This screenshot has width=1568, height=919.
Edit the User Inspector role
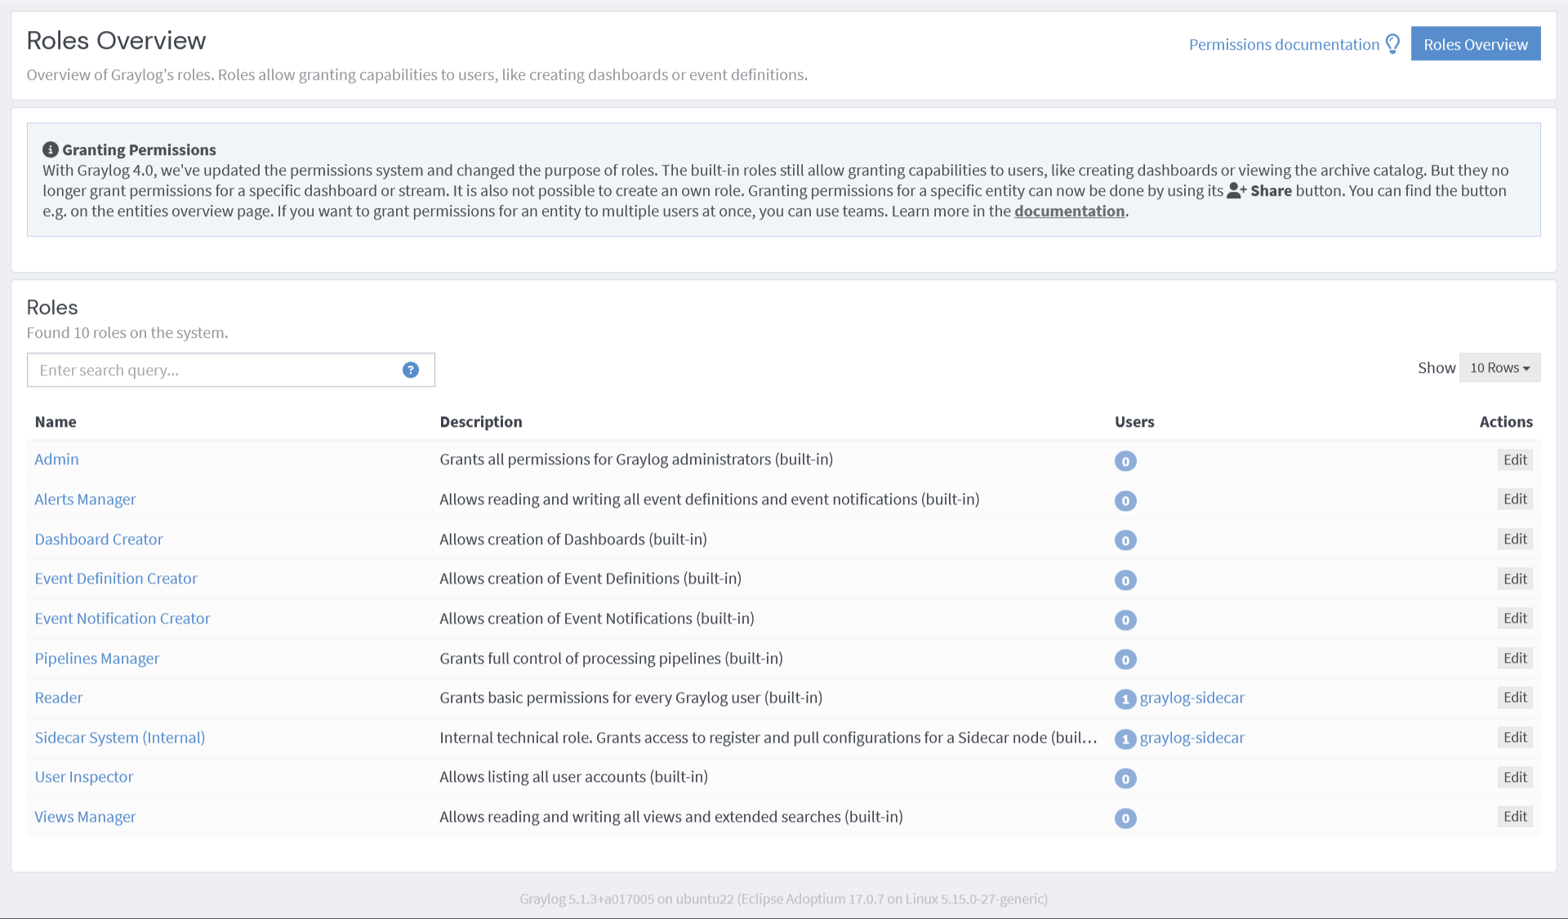pos(1515,777)
